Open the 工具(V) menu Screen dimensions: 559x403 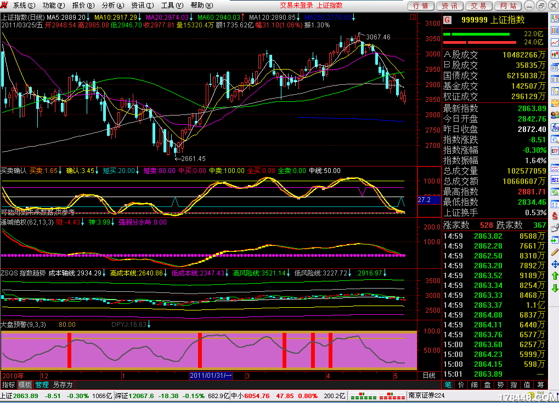172,5
